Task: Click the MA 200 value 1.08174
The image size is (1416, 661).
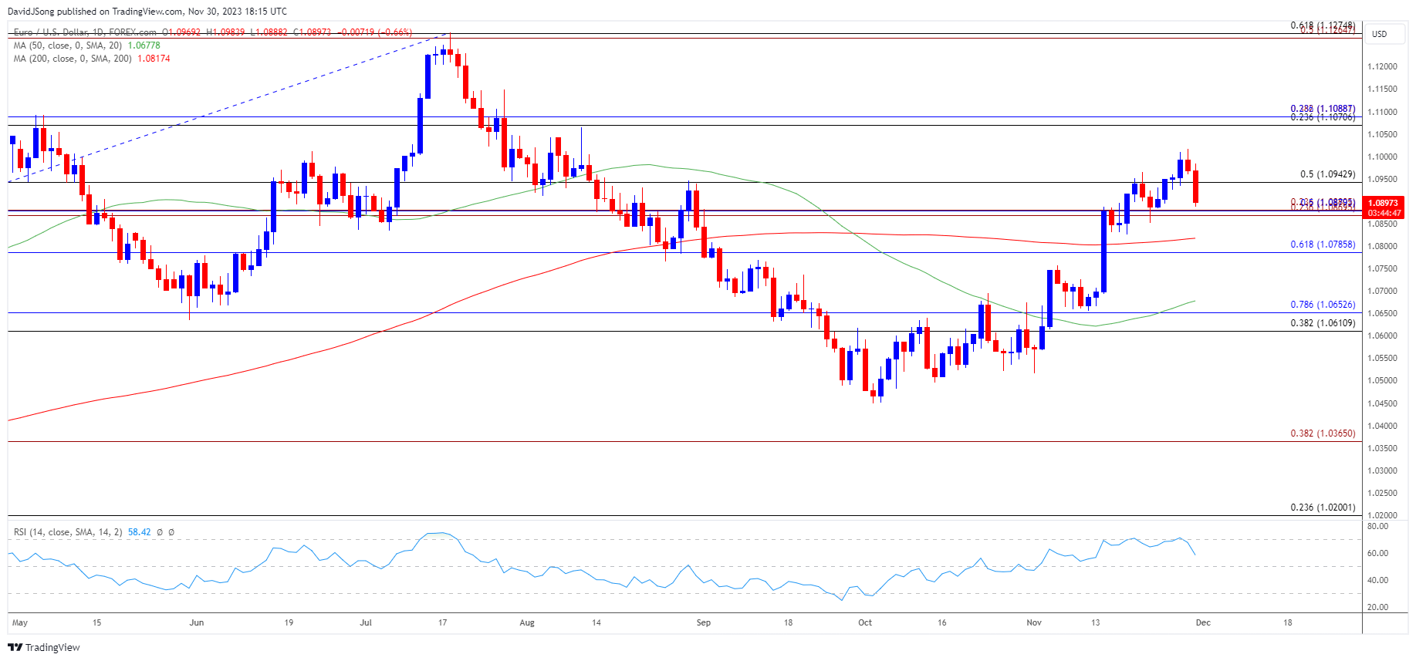Action: (154, 59)
